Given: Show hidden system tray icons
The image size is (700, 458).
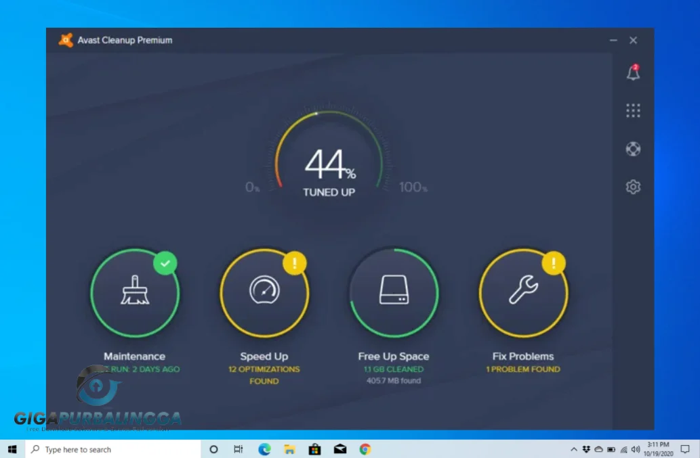Looking at the screenshot, I should [x=574, y=449].
